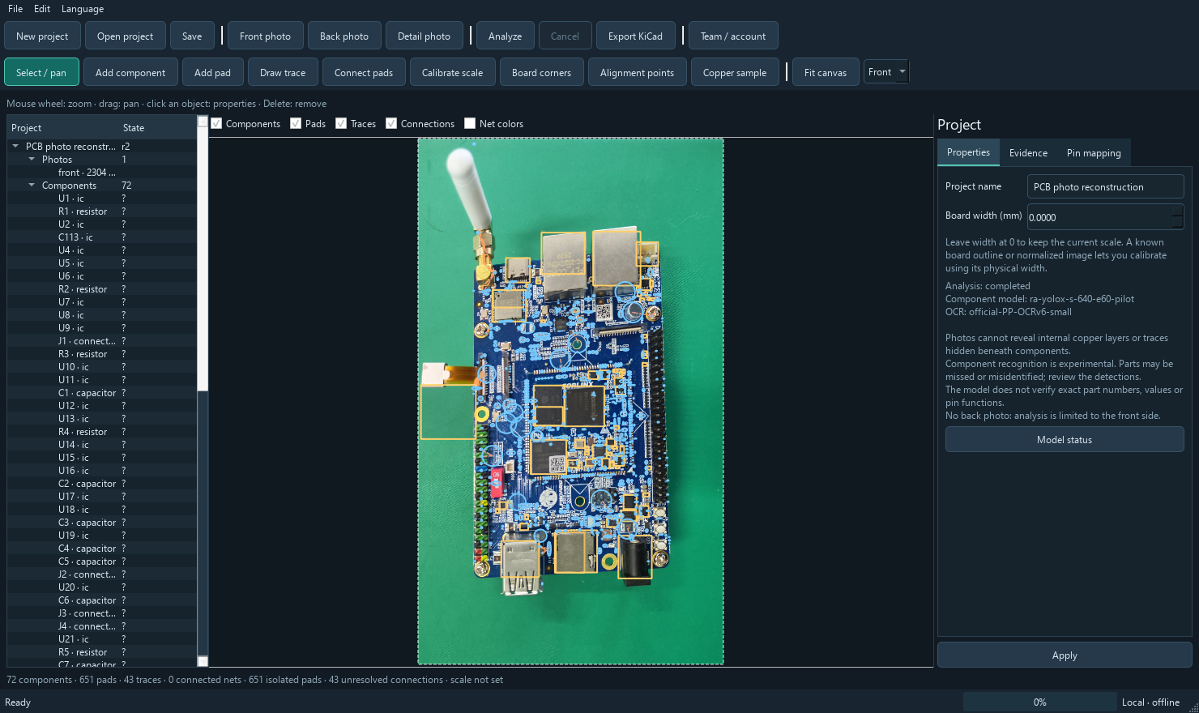Choose the Add pad tool
The width and height of the screenshot is (1199, 713).
click(212, 73)
